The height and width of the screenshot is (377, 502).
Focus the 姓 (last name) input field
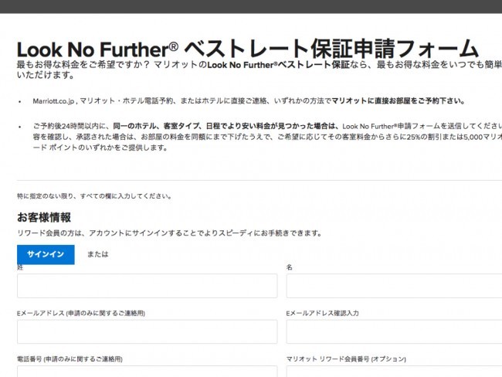point(148,286)
